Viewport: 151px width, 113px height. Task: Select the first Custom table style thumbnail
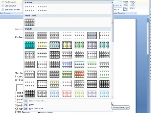(30, 9)
